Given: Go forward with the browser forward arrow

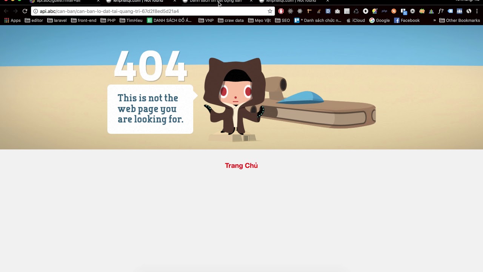Looking at the screenshot, I should pos(15,11).
